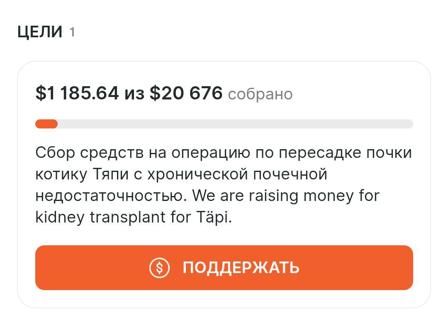
Task: Click the words пересадке почки
Action: click(345, 153)
